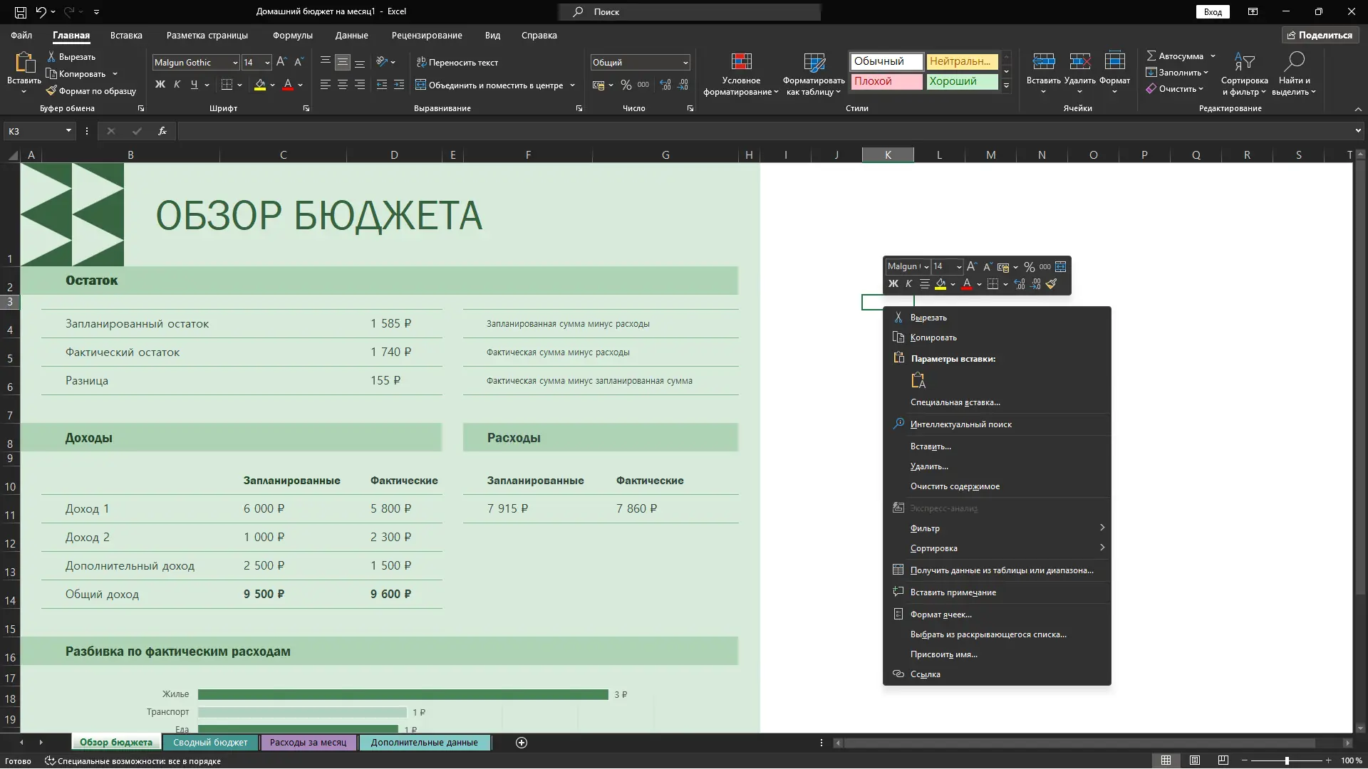This screenshot has height=769, width=1368.
Task: Click paste option icon in context menu
Action: [918, 381]
